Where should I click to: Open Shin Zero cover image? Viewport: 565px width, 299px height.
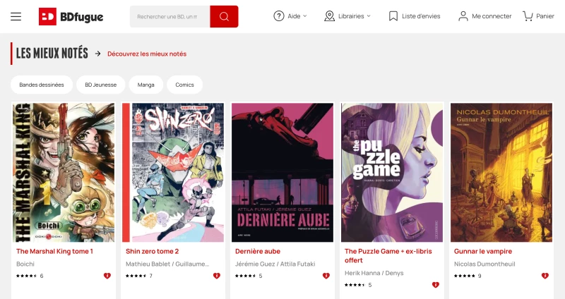(x=173, y=172)
